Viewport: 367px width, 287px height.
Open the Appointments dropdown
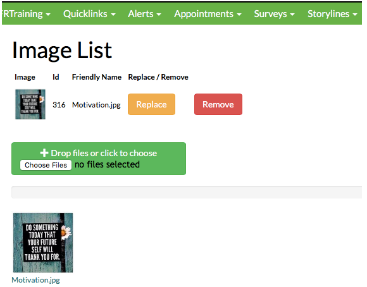208,14
